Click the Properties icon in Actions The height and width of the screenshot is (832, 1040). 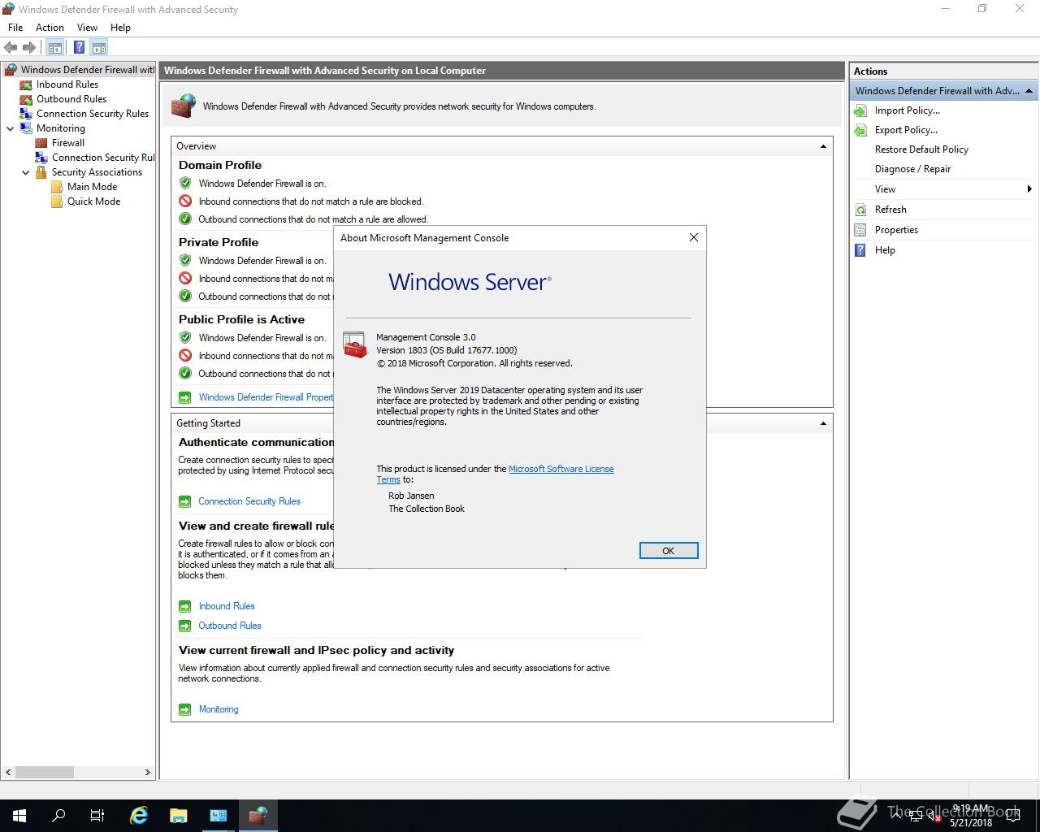[860, 230]
